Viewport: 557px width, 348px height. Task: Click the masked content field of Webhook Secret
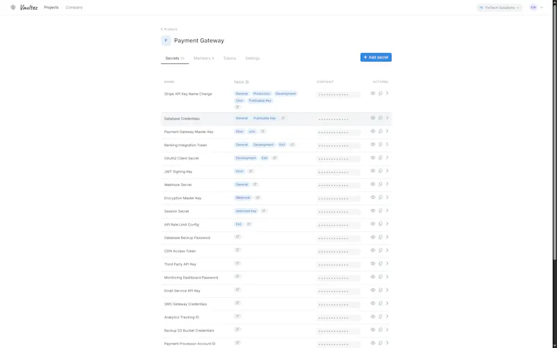pos(338,185)
